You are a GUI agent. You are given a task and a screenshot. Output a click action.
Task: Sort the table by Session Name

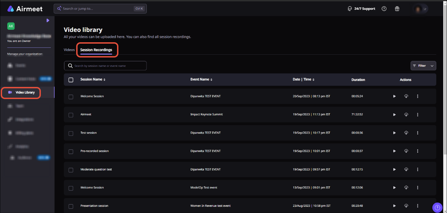pos(93,80)
